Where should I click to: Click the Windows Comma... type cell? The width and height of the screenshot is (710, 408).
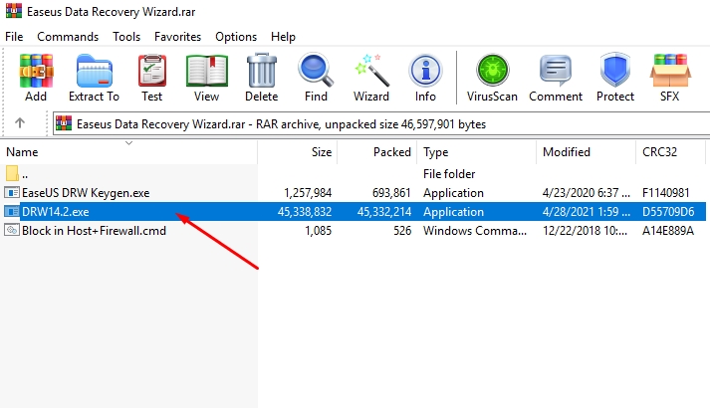475,231
